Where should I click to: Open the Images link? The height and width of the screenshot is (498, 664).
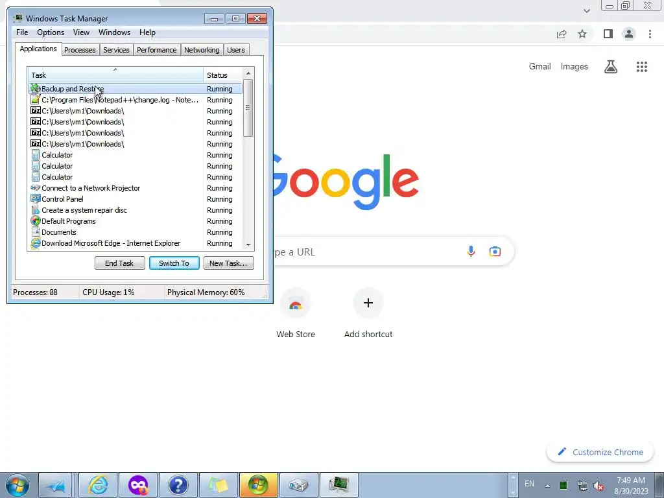coord(575,67)
